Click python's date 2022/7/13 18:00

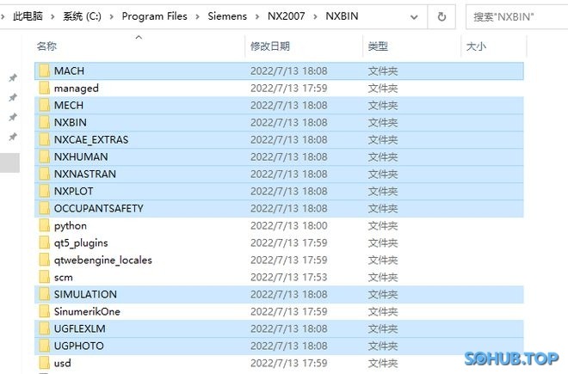pos(289,225)
